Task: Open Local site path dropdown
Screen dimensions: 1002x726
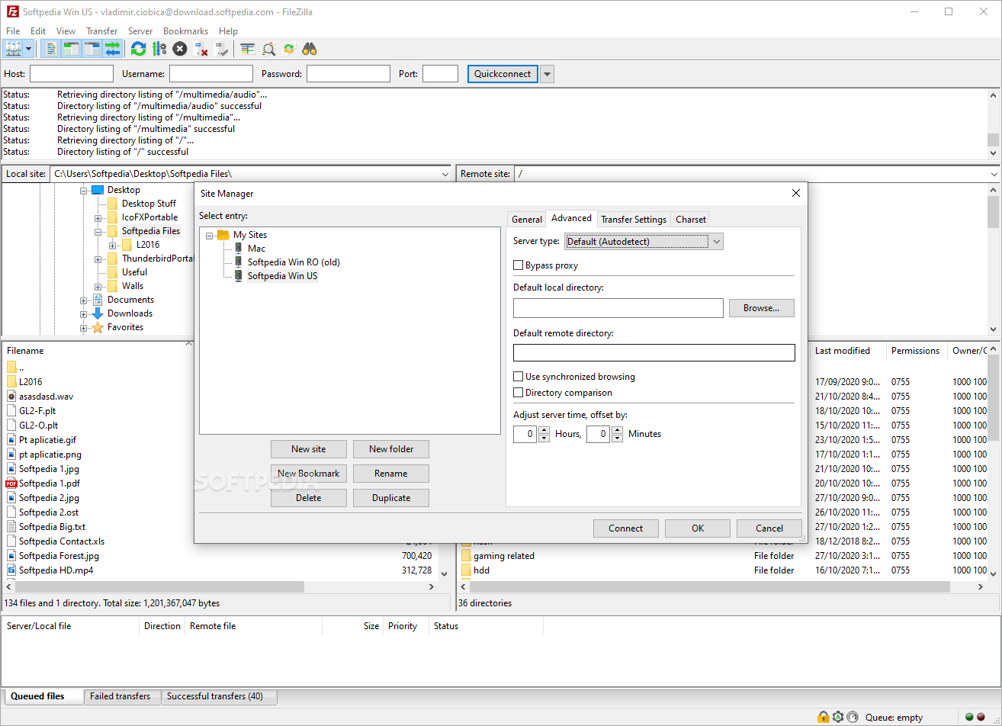Action: [445, 174]
